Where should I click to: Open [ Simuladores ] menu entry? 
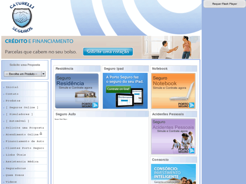pyautogui.click(x=19, y=114)
